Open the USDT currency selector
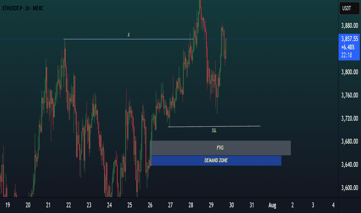This screenshot has width=361, height=213. 349,9
